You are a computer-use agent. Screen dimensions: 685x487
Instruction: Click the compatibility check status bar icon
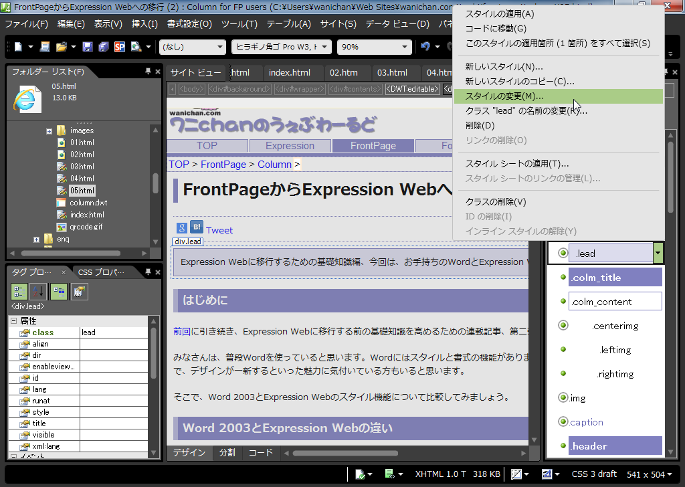click(361, 474)
